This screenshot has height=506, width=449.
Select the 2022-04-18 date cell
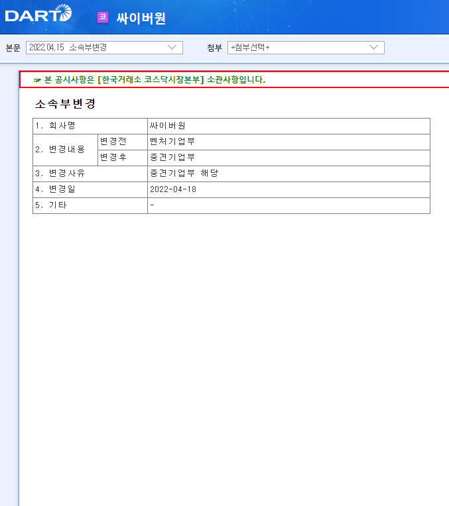pyautogui.click(x=289, y=189)
